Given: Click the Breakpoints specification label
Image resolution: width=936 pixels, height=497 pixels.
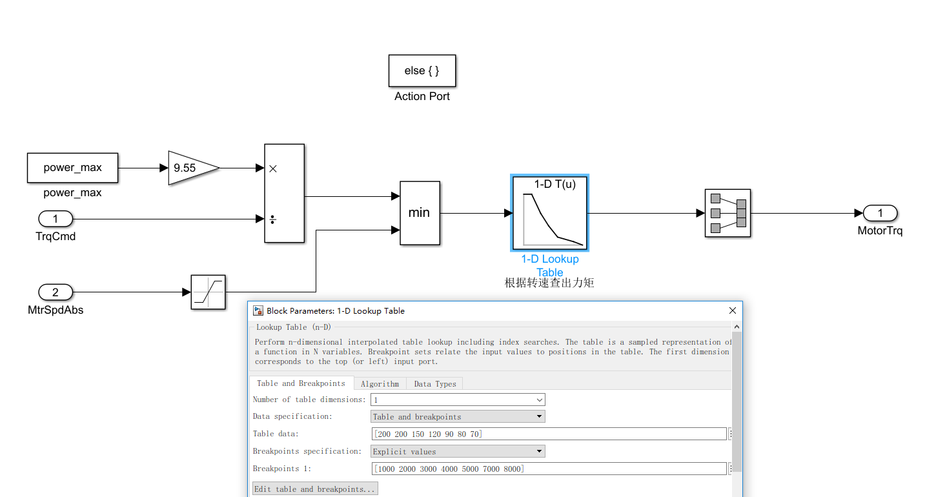Looking at the screenshot, I should click(307, 451).
